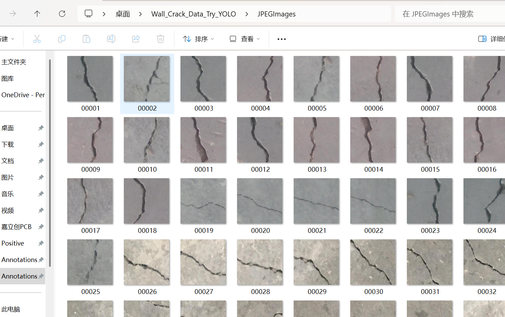Select image thumbnail 00023
The width and height of the screenshot is (505, 317).
click(430, 201)
